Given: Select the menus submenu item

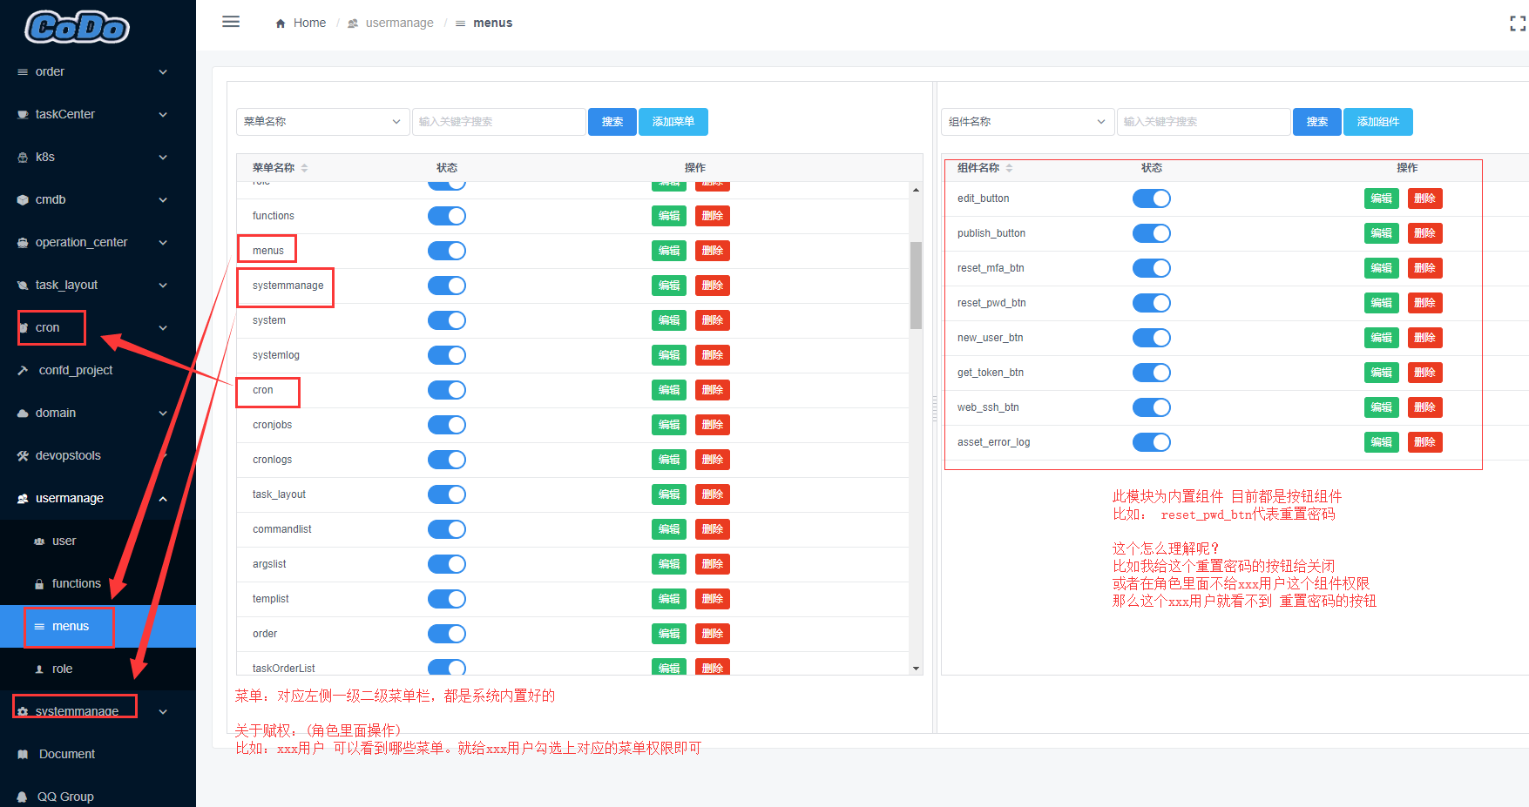Looking at the screenshot, I should point(98,627).
